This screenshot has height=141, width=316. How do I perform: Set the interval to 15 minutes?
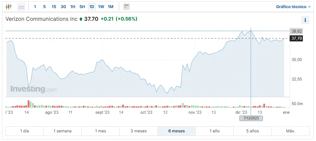54,6
